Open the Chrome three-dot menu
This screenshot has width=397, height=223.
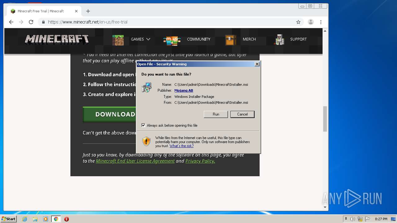[321, 22]
